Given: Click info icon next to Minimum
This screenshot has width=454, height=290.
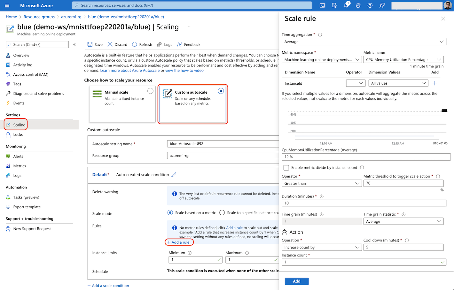Looking at the screenshot, I should coord(190,253).
